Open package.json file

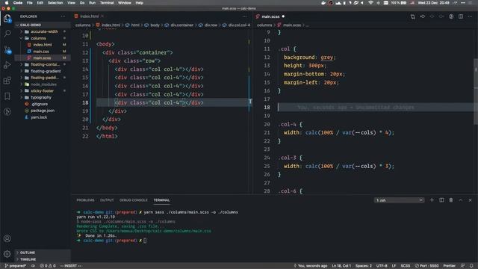pyautogui.click(x=43, y=111)
